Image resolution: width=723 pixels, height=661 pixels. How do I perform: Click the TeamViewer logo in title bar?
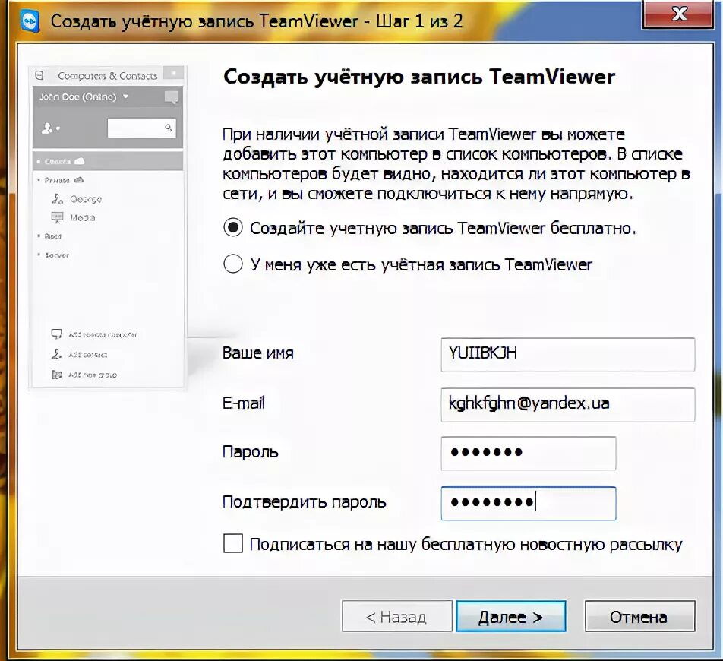(x=30, y=21)
